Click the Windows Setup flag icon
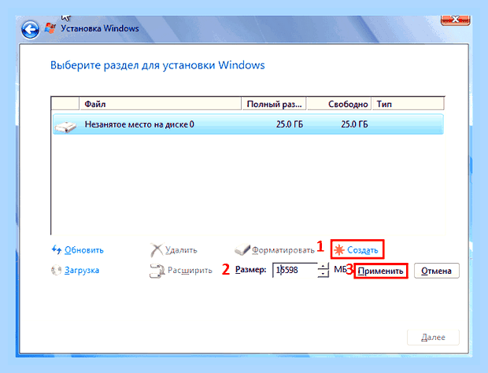Screen dimensions: 488x373 coord(50,28)
